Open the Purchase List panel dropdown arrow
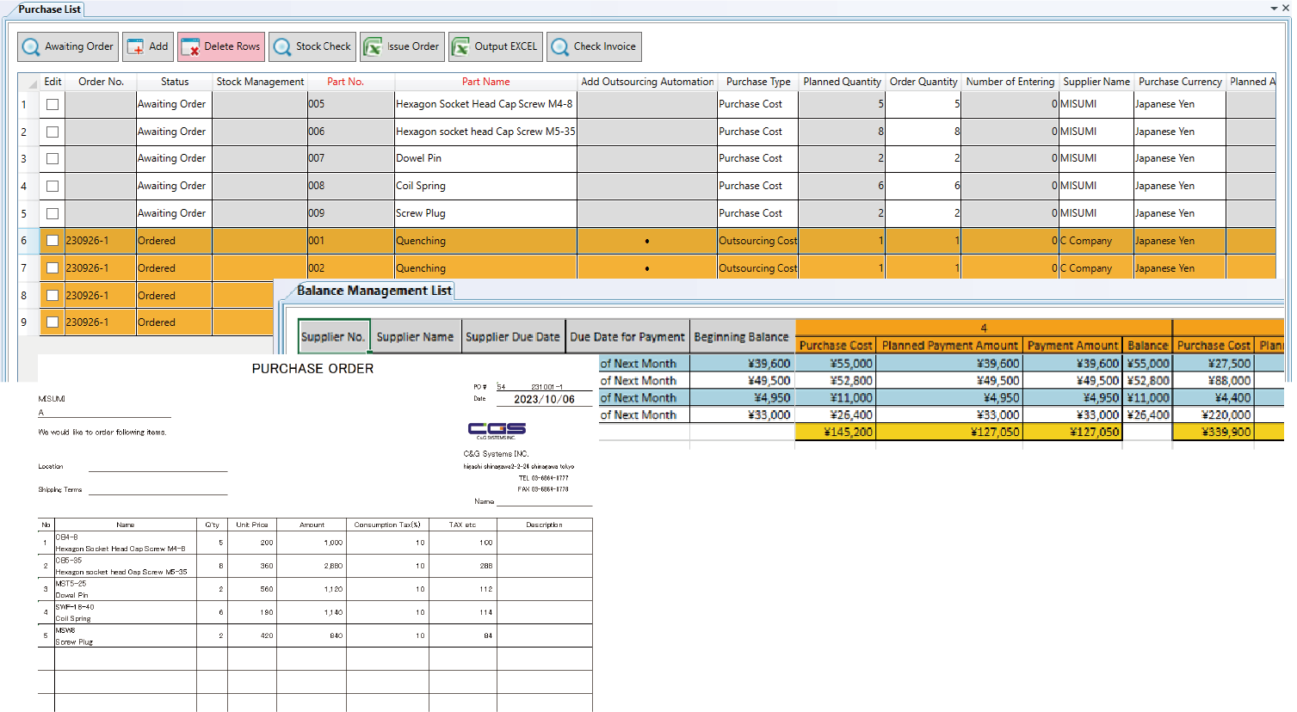The height and width of the screenshot is (712, 1297). (x=1274, y=9)
